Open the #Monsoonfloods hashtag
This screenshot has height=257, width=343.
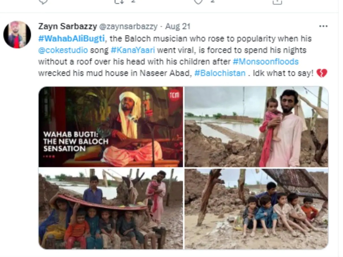266,61
